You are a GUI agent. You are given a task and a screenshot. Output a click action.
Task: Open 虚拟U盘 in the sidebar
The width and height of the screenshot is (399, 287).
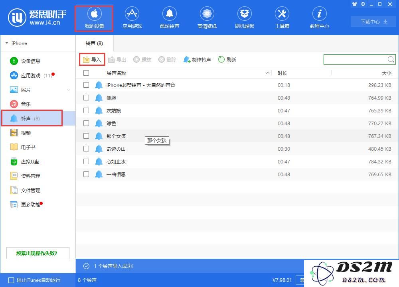(x=25, y=162)
